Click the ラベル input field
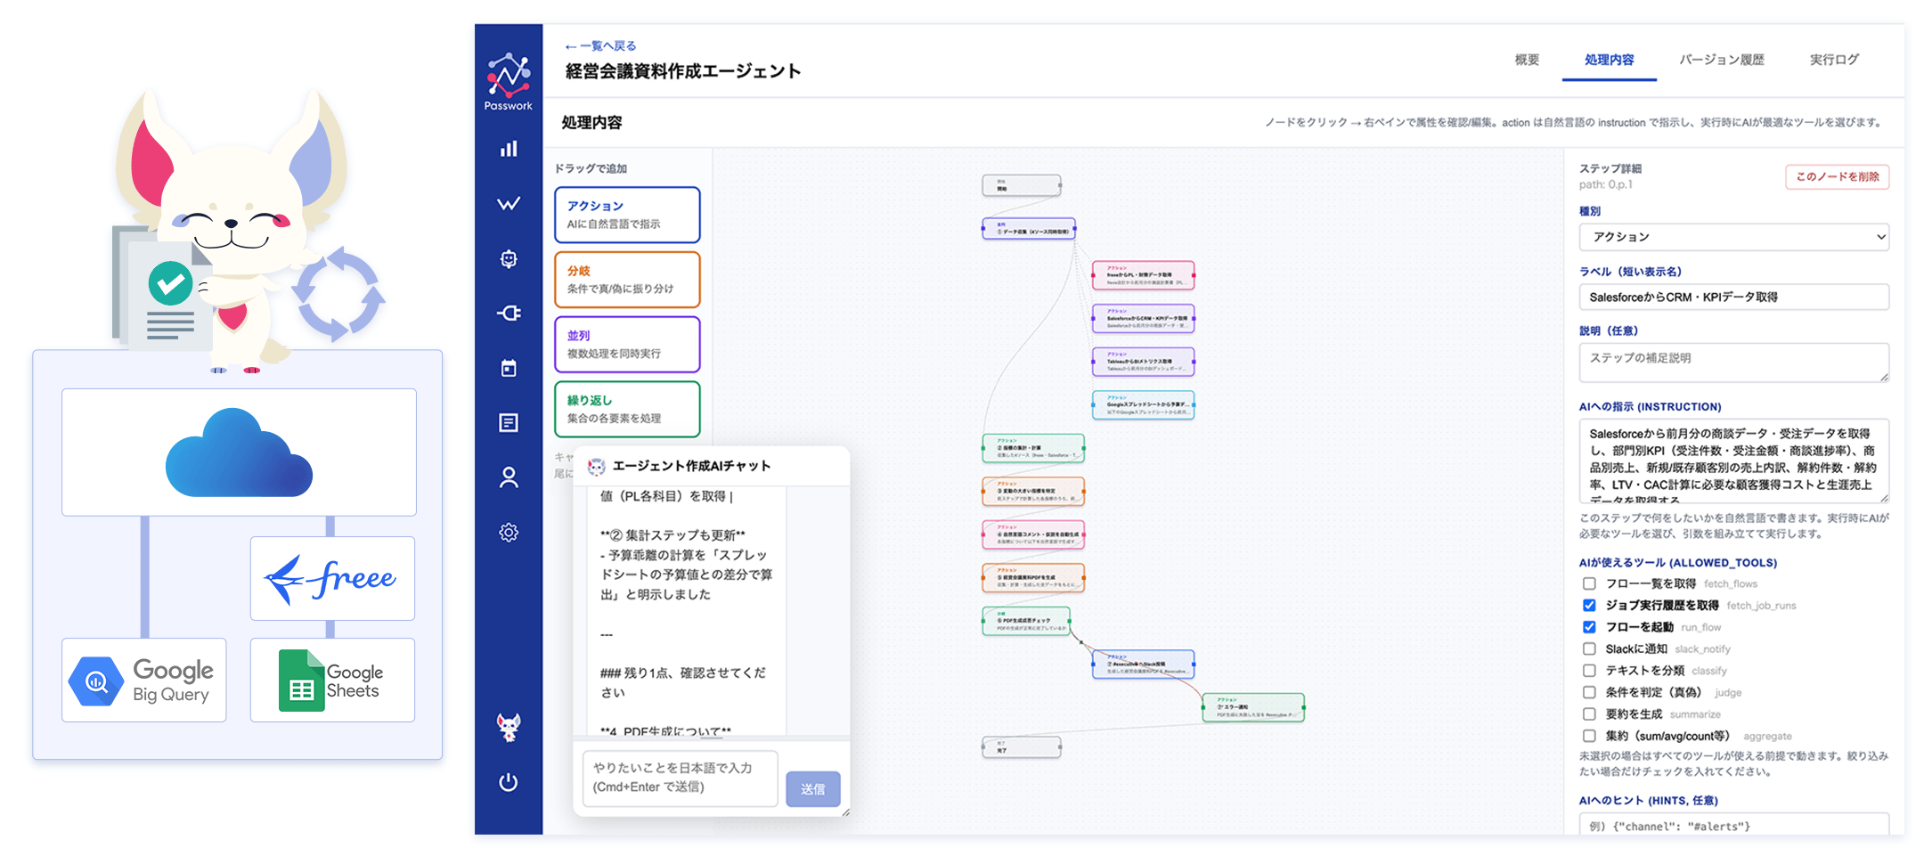This screenshot has height=856, width=1924. click(1733, 298)
